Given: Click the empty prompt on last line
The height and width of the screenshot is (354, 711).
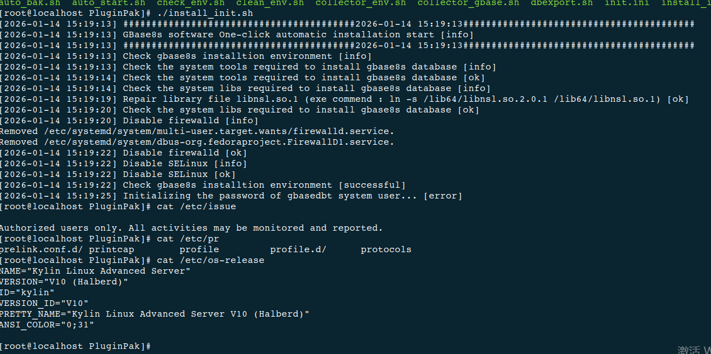Looking at the screenshot, I should click(75, 346).
